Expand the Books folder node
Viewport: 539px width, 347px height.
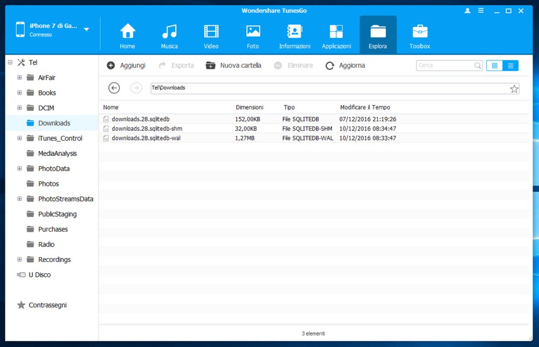tap(19, 93)
